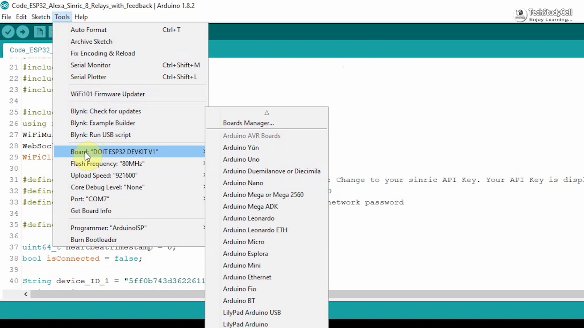The width and height of the screenshot is (584, 328).
Task: Open the Help menu
Action: (x=81, y=17)
